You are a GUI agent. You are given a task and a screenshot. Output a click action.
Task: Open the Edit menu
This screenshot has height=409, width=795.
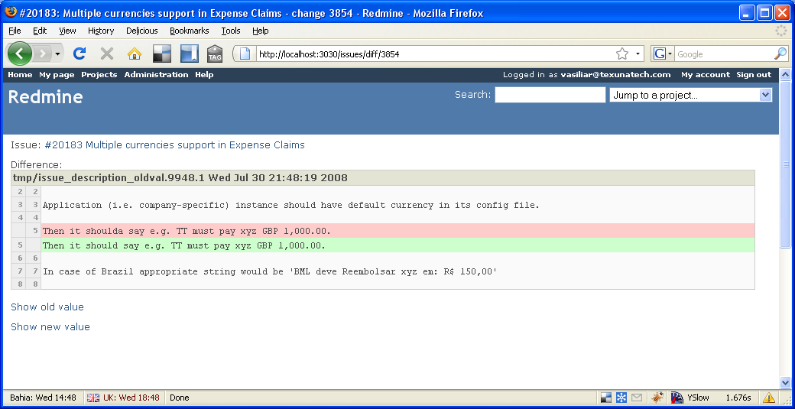point(40,31)
